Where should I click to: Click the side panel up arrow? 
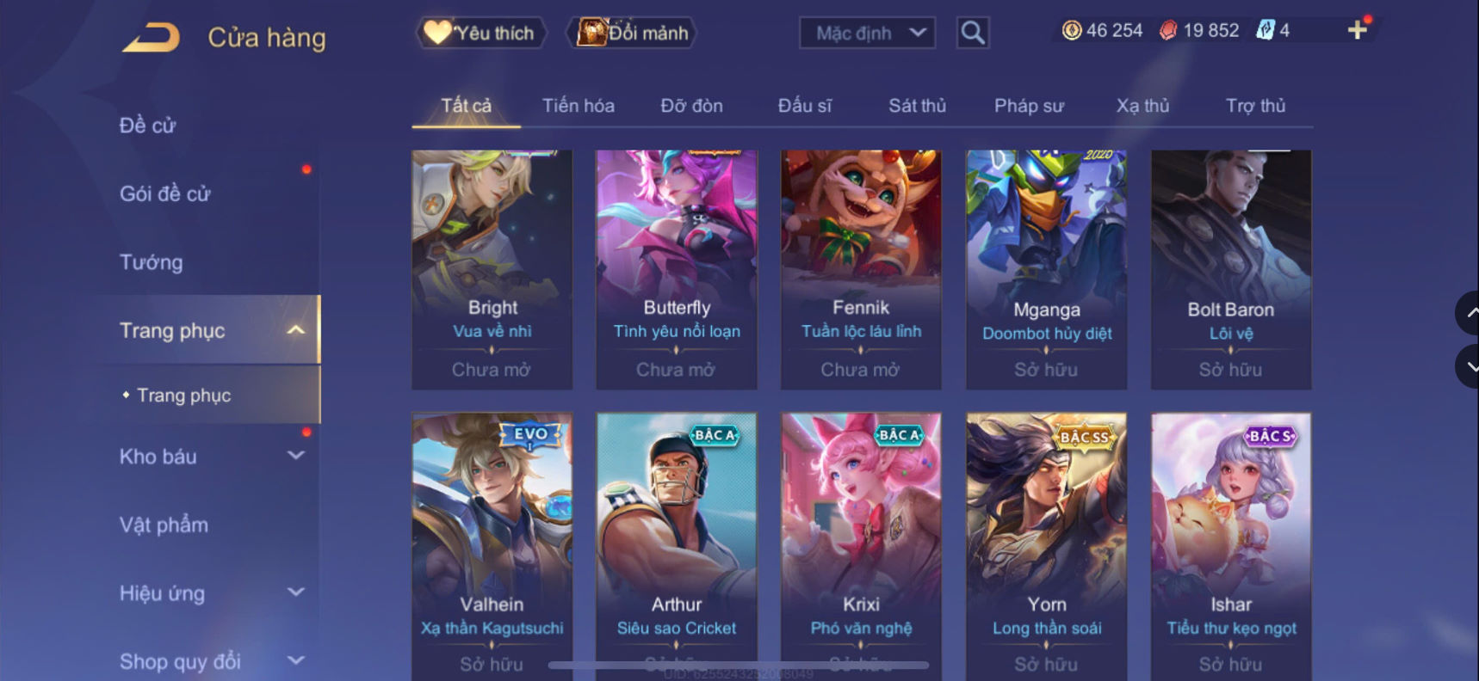1469,313
